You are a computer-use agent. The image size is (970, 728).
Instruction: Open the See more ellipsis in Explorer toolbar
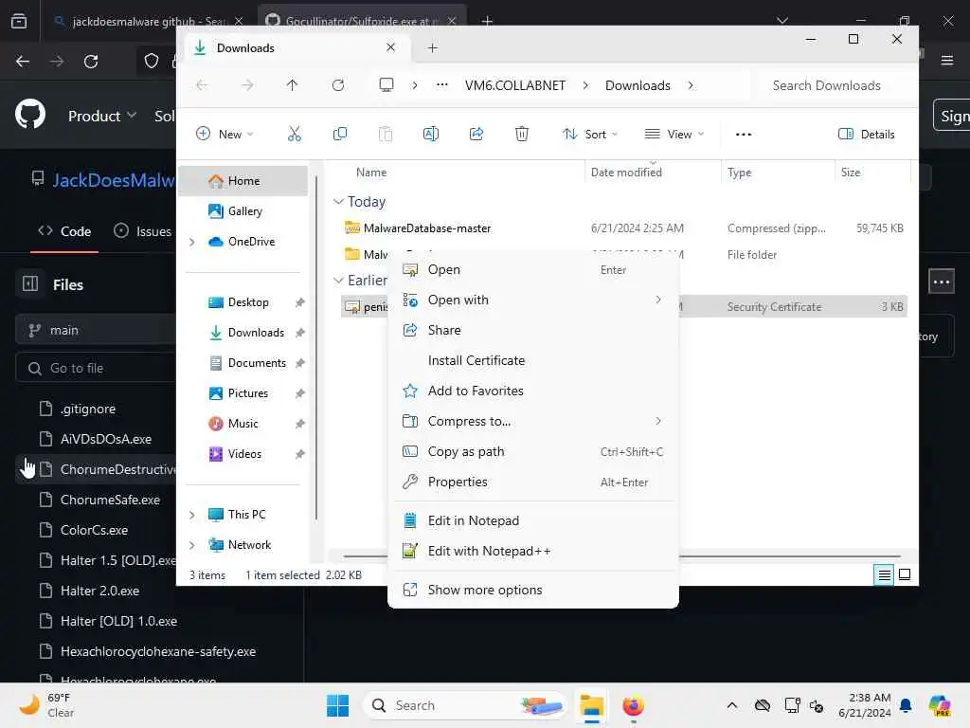(x=744, y=135)
